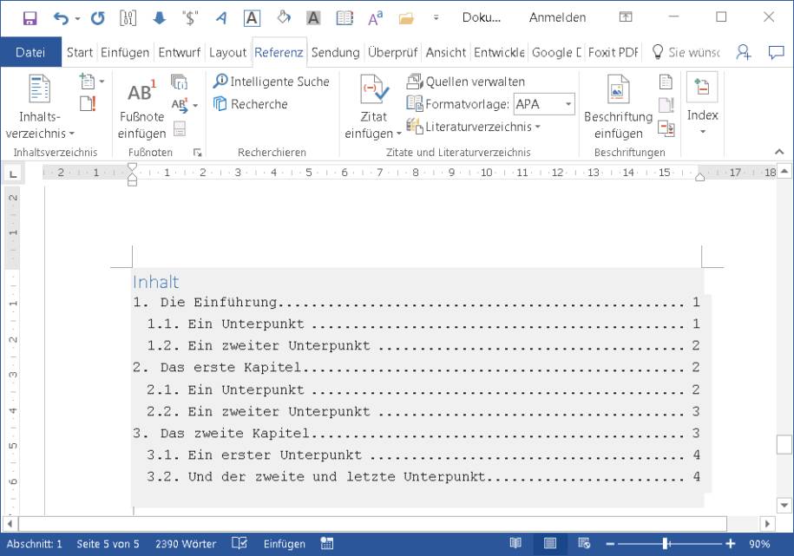Image resolution: width=794 pixels, height=556 pixels.
Task: Switch to Print Layout view
Action: pyautogui.click(x=550, y=543)
